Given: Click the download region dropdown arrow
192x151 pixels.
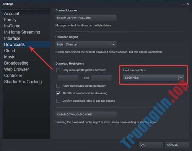Looking at the screenshot, I should pos(113,45).
